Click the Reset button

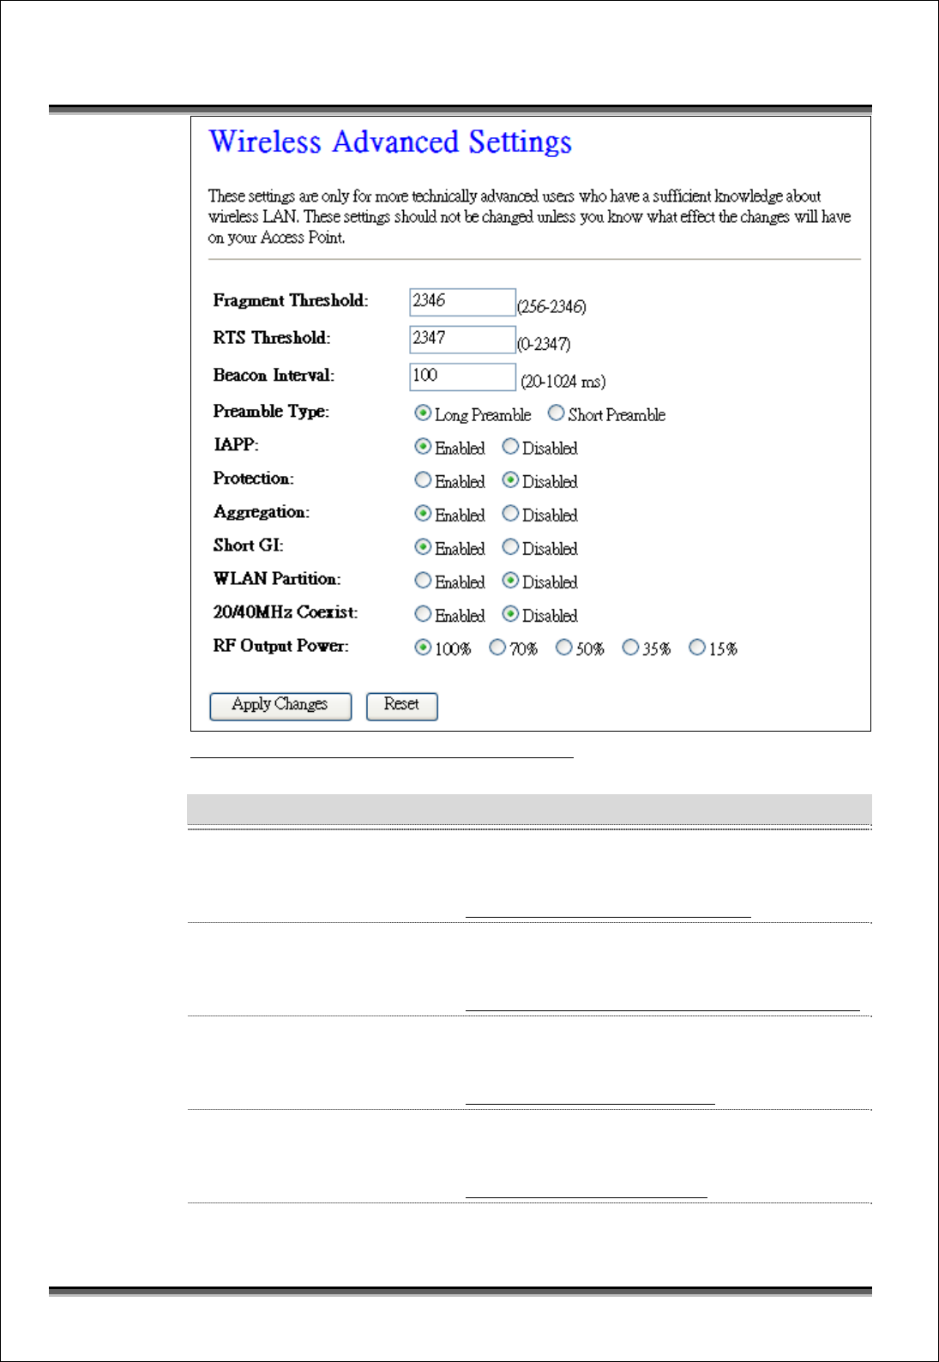click(x=402, y=706)
